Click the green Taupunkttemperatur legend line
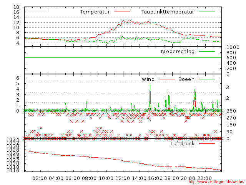Screen dimensions: 246x185 [207, 12]
